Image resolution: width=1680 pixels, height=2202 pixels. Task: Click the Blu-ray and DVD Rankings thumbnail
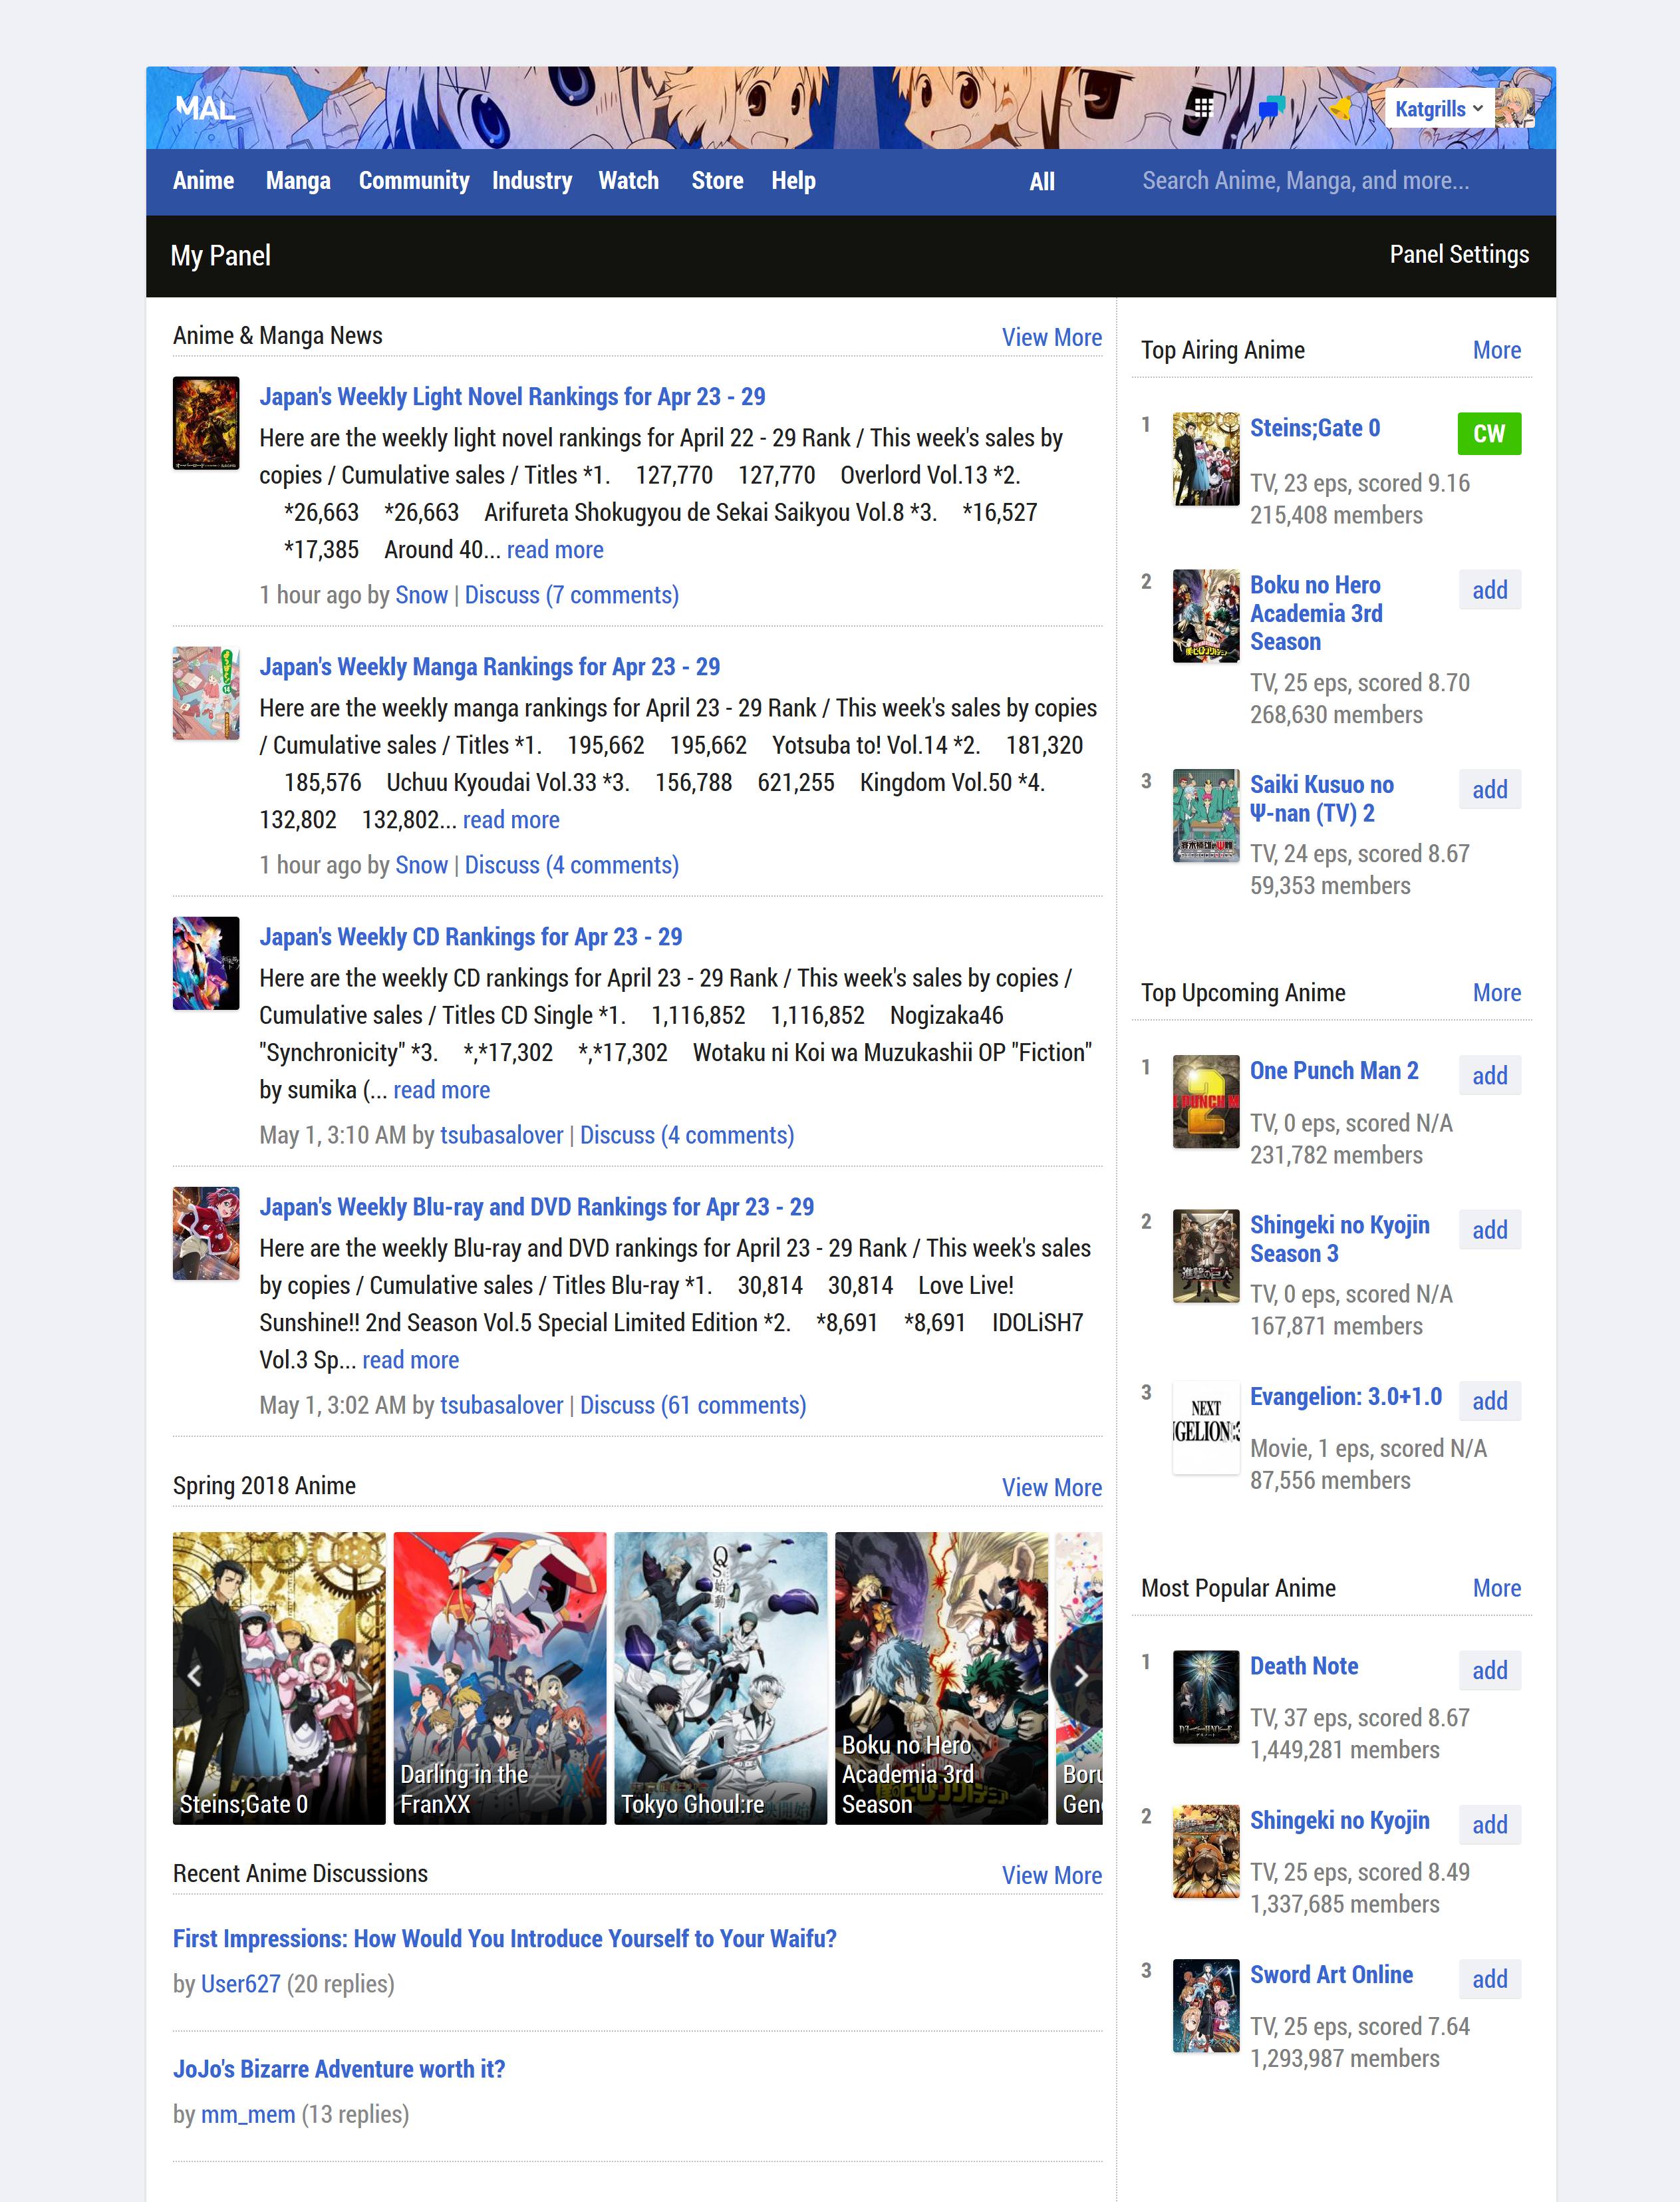coord(206,1233)
